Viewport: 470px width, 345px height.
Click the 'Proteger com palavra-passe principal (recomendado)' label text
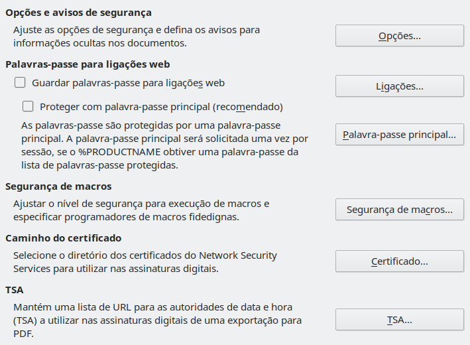point(161,106)
